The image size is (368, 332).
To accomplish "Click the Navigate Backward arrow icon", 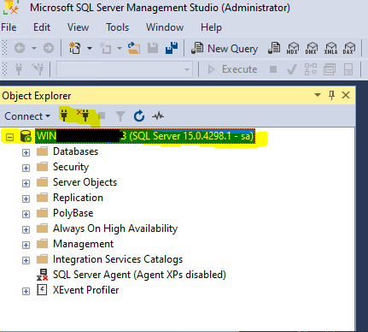I will pos(20,48).
